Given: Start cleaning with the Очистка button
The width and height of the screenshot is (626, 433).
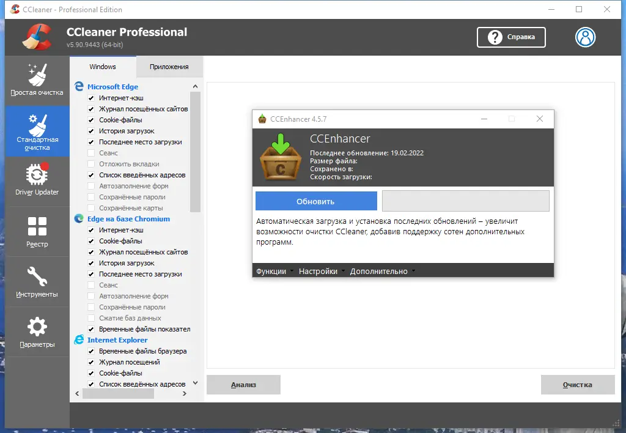Looking at the screenshot, I should [x=577, y=385].
